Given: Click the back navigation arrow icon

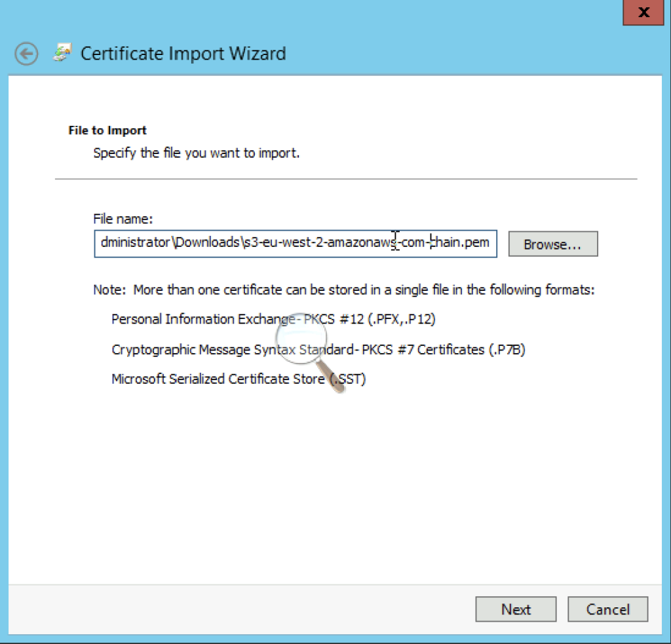Looking at the screenshot, I should point(26,54).
